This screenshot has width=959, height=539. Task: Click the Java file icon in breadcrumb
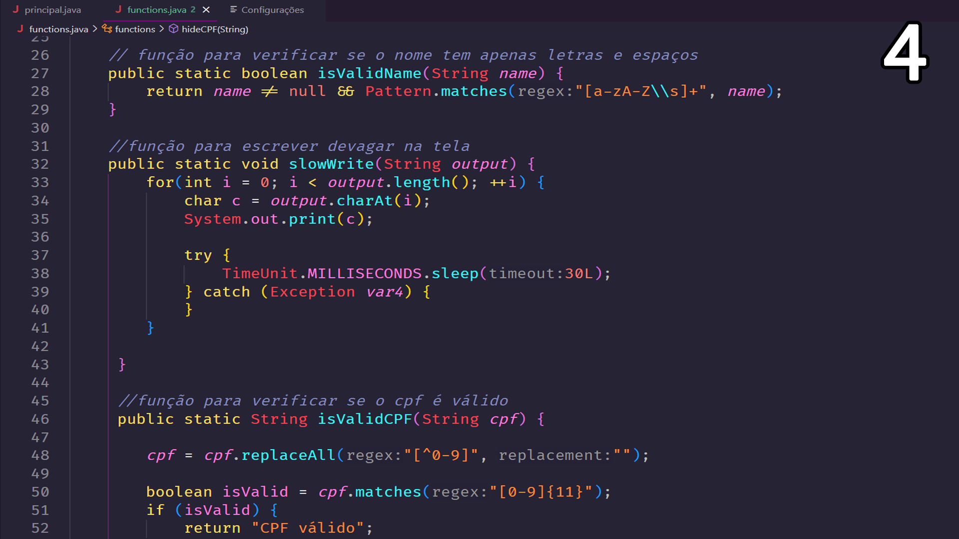pyautogui.click(x=20, y=29)
